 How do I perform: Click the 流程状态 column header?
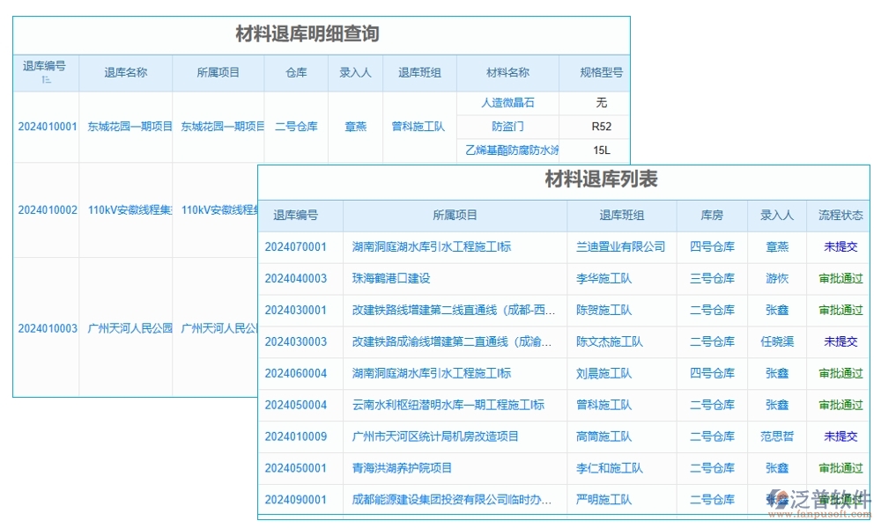(839, 216)
